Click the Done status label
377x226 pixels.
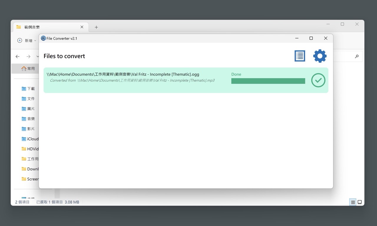(236, 74)
